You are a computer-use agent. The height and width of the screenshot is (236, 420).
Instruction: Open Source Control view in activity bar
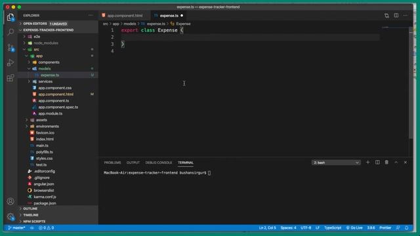click(10, 48)
